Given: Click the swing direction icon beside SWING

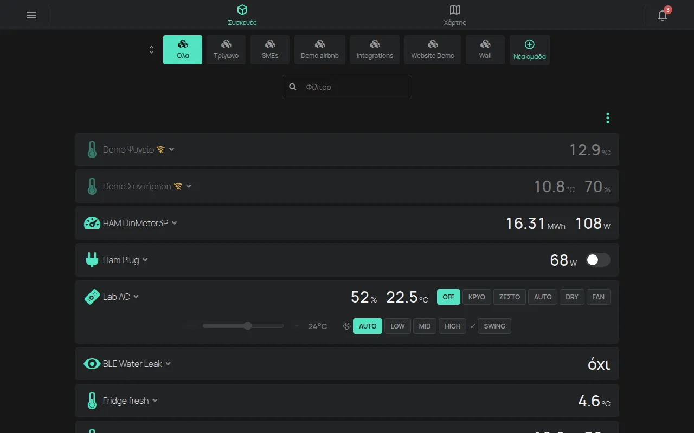Looking at the screenshot, I should [x=473, y=326].
